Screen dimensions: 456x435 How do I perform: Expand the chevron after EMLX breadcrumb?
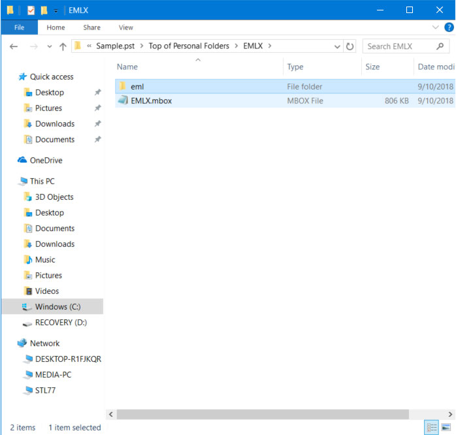(x=270, y=46)
